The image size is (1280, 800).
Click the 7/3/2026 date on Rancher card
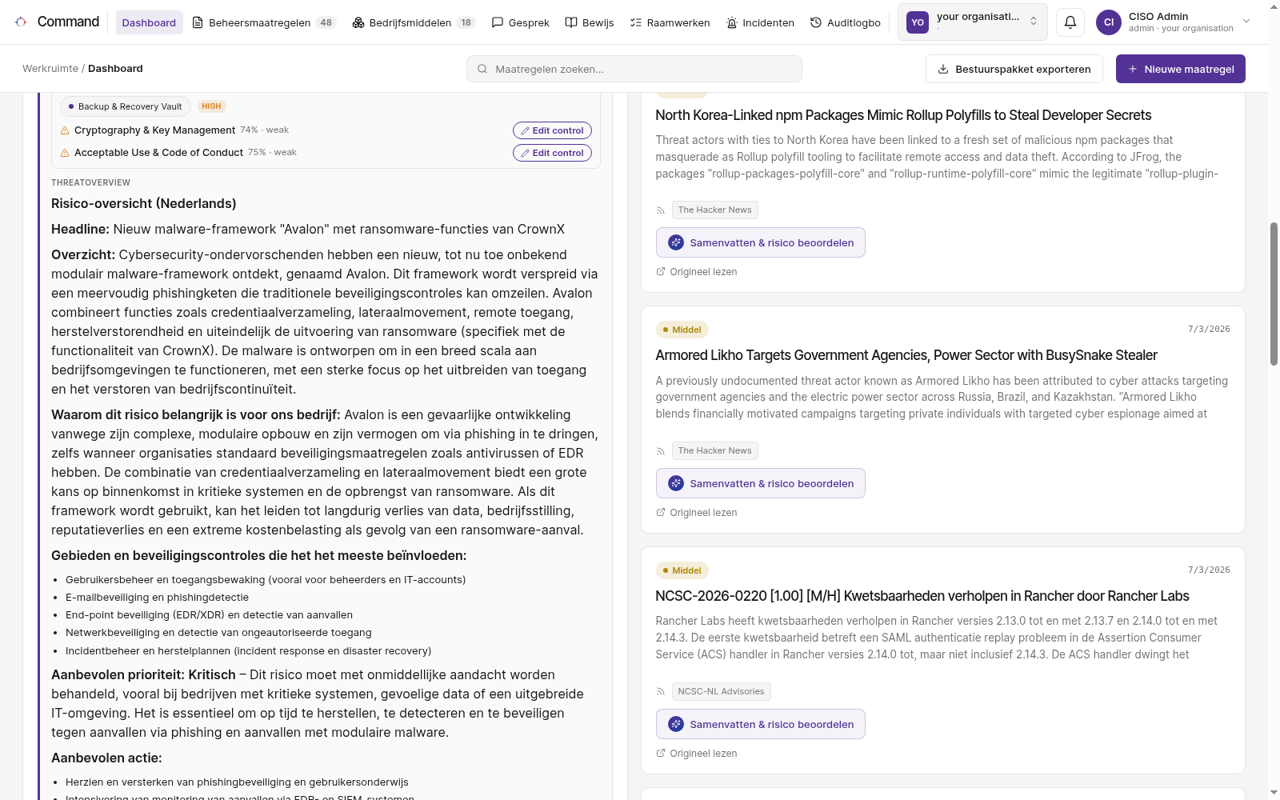1209,570
